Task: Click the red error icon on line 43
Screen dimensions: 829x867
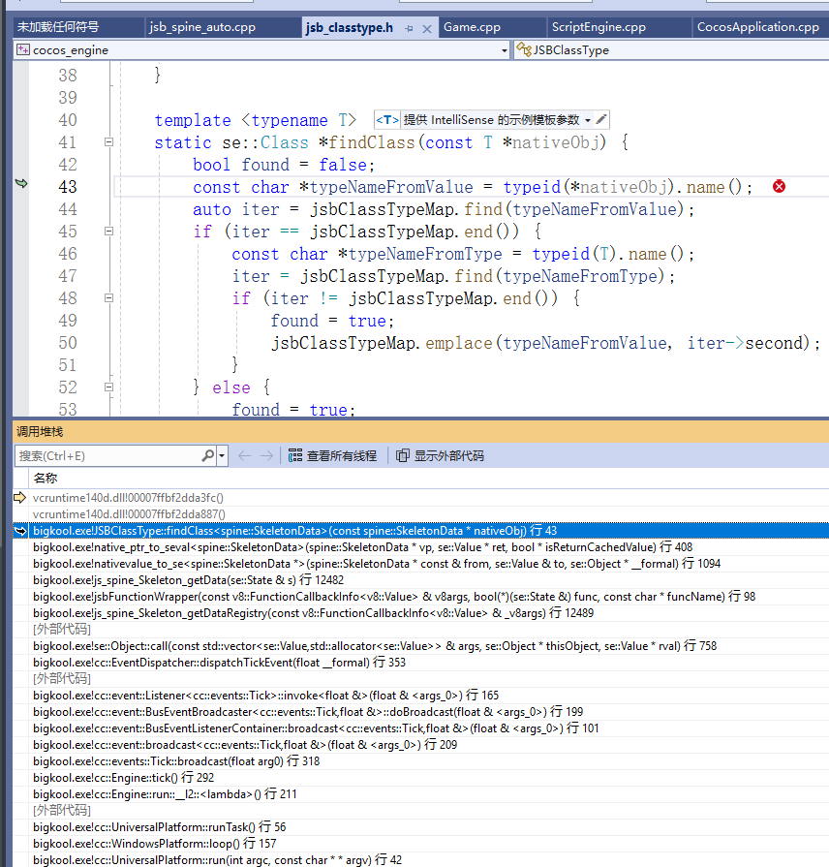Action: pyautogui.click(x=779, y=186)
